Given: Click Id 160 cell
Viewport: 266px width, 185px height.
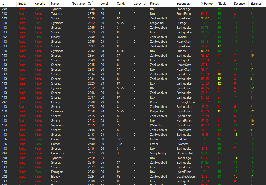Looking at the screenshot, I should click(x=4, y=172).
